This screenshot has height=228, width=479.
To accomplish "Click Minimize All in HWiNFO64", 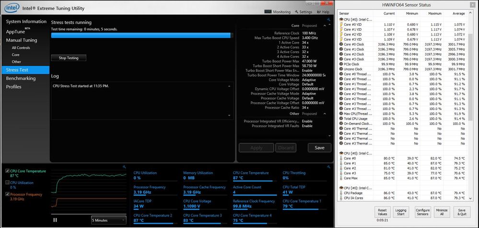I will coord(442,212).
